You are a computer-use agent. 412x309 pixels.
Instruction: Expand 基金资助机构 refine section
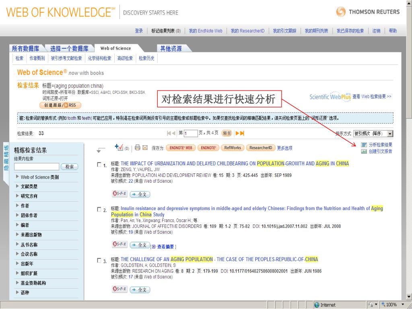[x=31, y=283]
